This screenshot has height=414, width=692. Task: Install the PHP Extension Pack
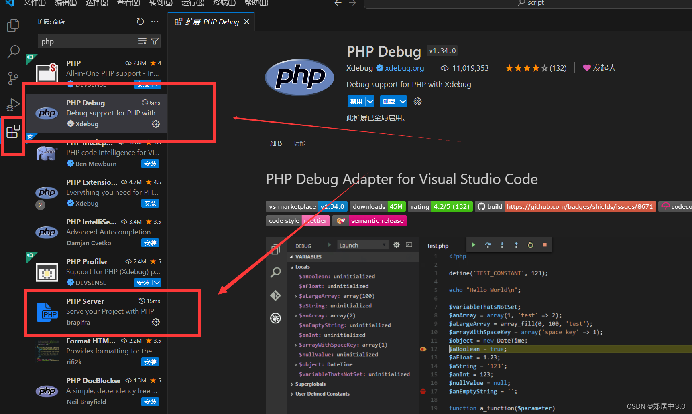150,203
